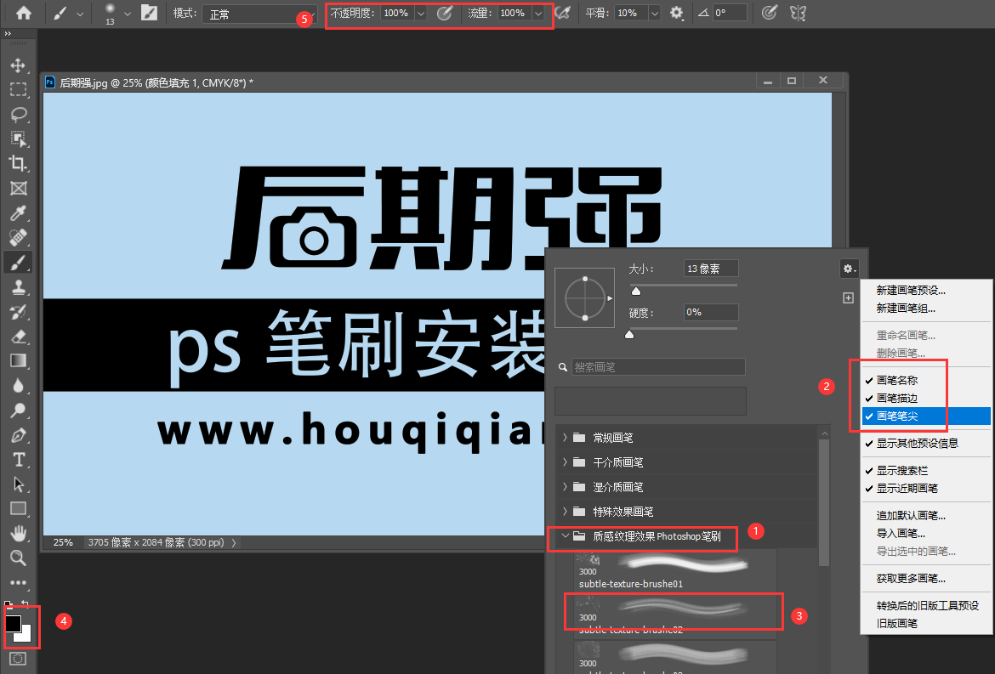Click the 硬度 hardness slider handle

(x=629, y=334)
